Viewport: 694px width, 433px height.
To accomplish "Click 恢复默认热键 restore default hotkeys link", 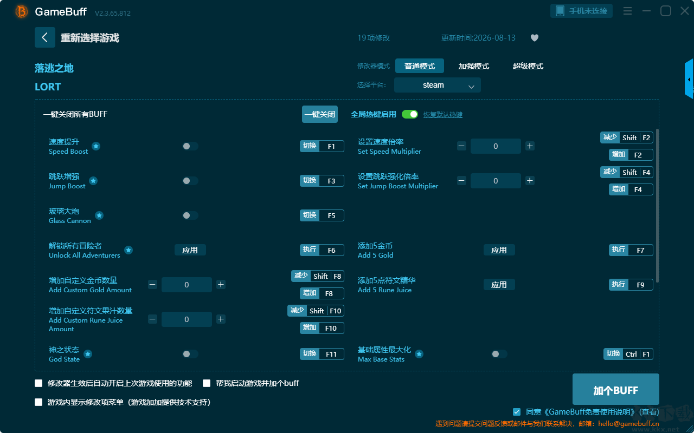I will (x=443, y=115).
